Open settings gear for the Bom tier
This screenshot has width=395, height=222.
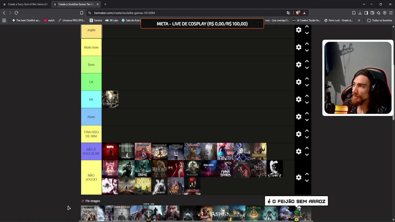(x=298, y=64)
